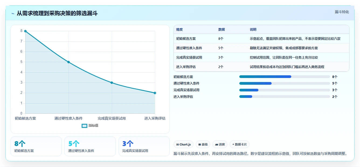Select the 进入采购评估 table cell
This screenshot has width=360, height=167.
pyautogui.click(x=186, y=67)
